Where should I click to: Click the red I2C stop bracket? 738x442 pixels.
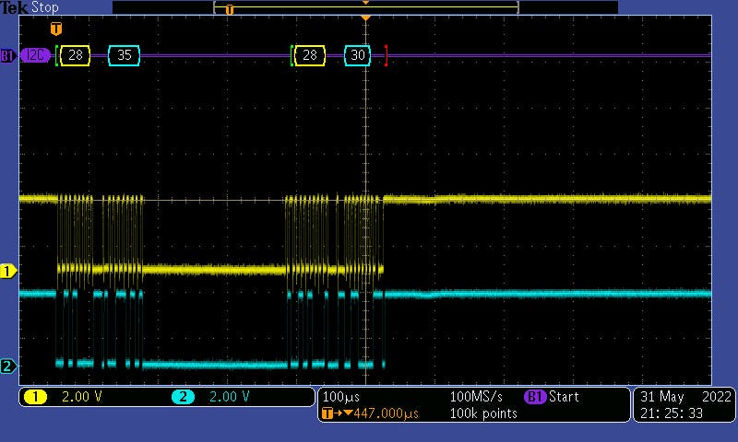point(386,55)
